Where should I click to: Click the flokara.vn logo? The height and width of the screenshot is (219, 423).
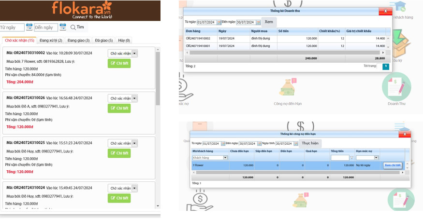click(x=82, y=10)
